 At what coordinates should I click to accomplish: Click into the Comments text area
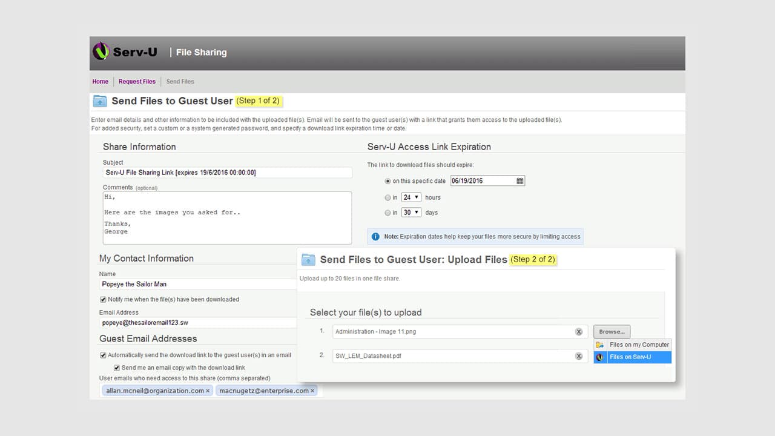tap(227, 218)
